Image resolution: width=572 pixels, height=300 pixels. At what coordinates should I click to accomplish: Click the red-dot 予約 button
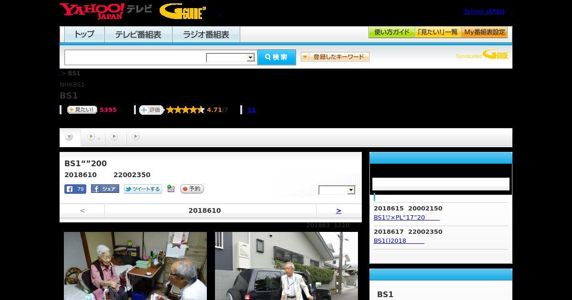tap(192, 189)
